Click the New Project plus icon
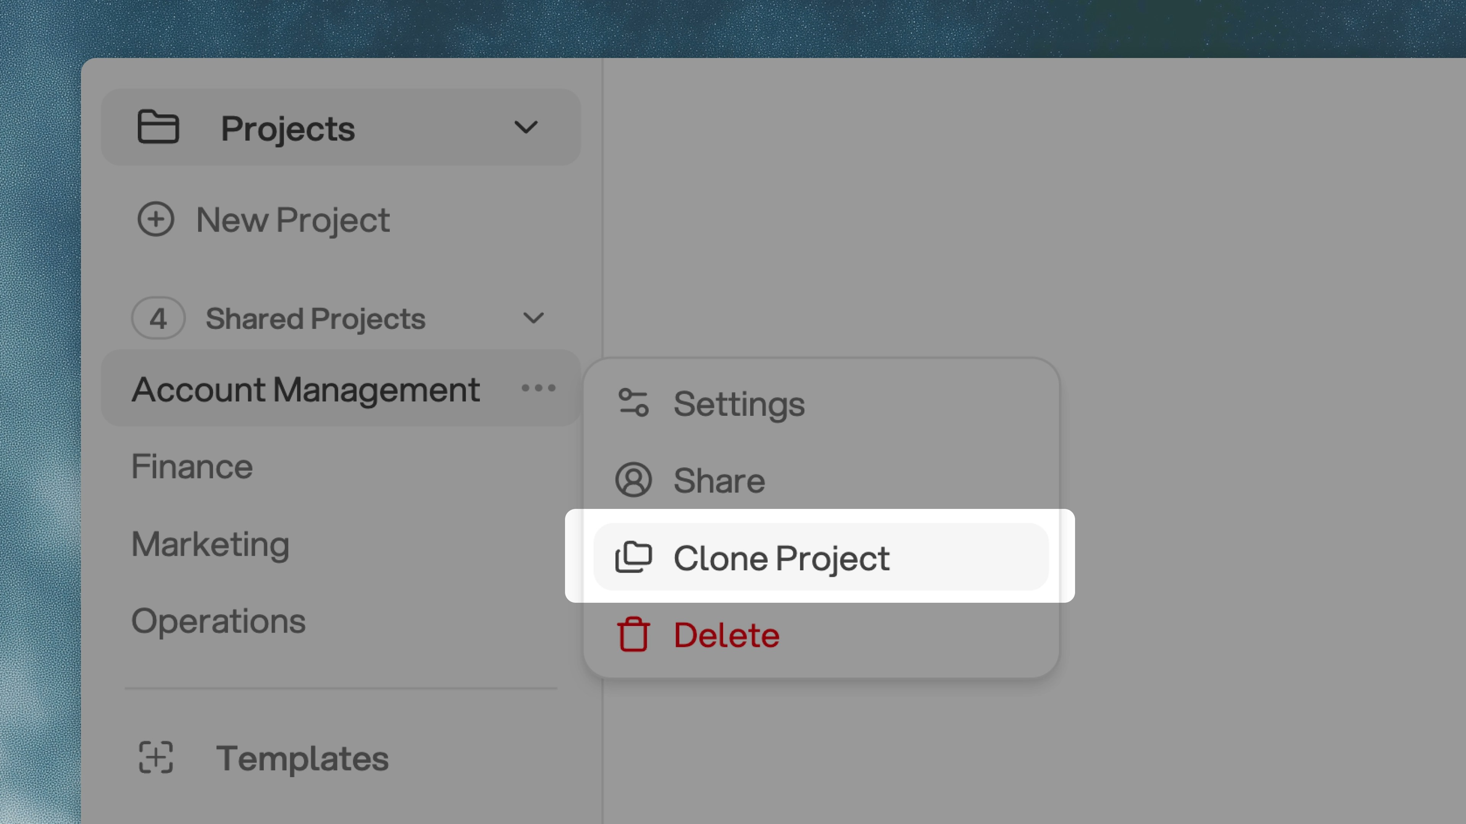This screenshot has width=1466, height=824. 156,219
